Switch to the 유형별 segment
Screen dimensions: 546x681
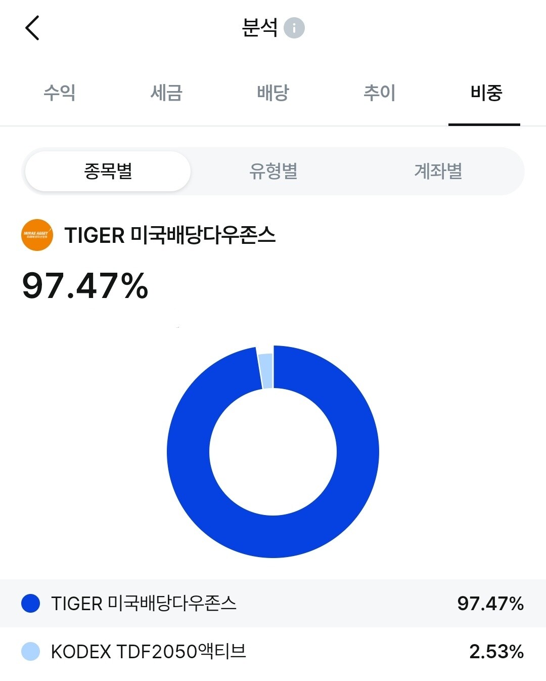click(x=273, y=171)
